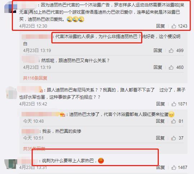
Task: Reply to the 15:42 April 23 comment
Action: 161,104
